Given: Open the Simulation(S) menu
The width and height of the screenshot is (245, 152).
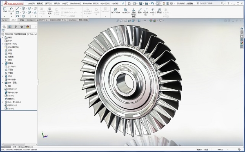Looking at the screenshot, I should pyautogui.click(x=76, y=3).
